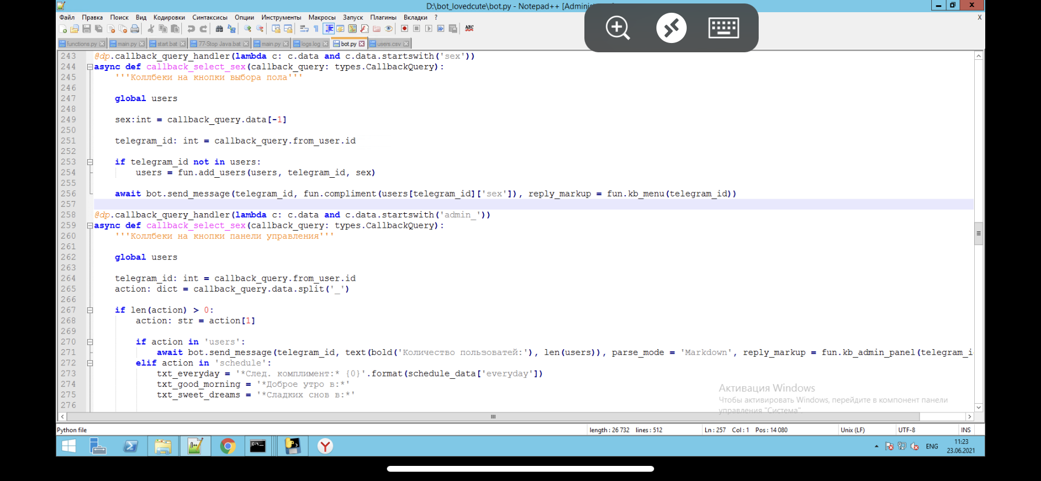
Task: Open Windows PowerShell from the taskbar
Action: coord(131,446)
